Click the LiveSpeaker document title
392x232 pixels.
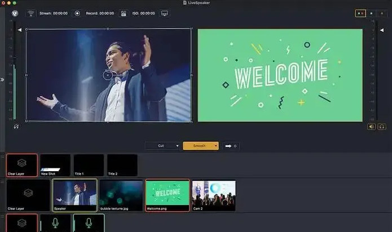[x=199, y=3]
